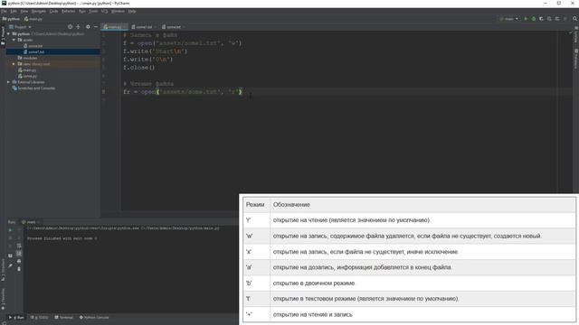579x325 pixels.
Task: Open run configuration dropdown in toolbar
Action: tap(509, 19)
